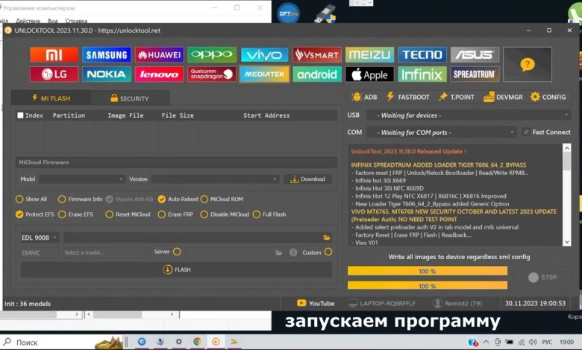Select the Custom source radio

pos(328,252)
